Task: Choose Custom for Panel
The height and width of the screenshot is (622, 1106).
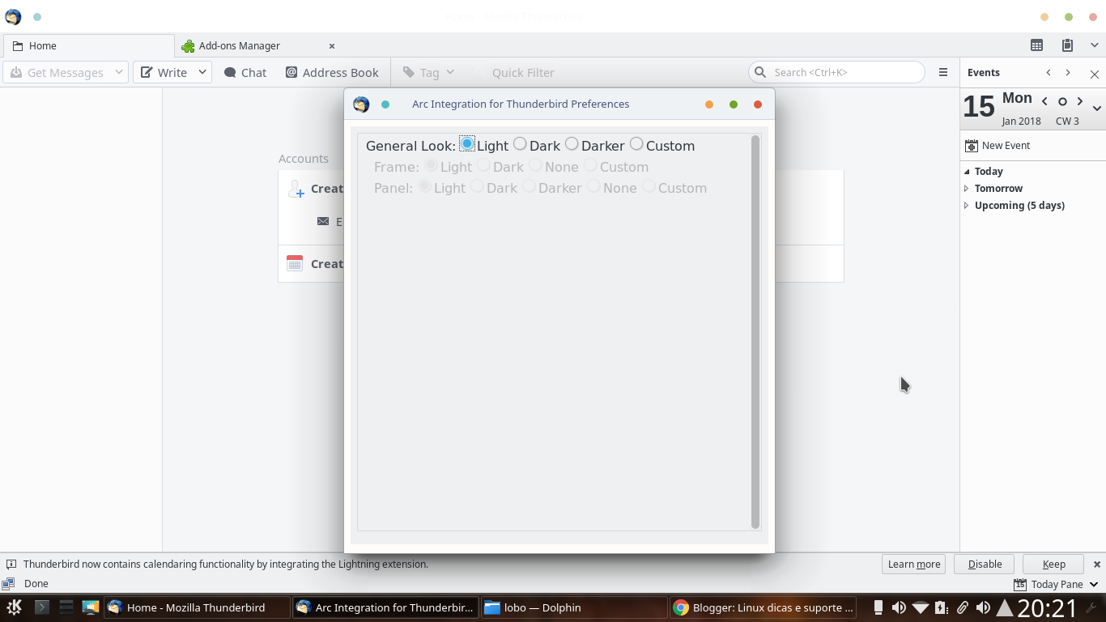Action: pyautogui.click(x=649, y=186)
